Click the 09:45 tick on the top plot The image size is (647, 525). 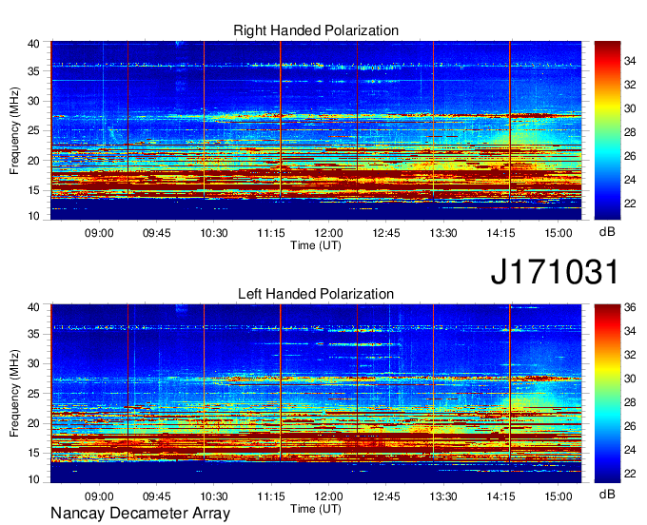click(156, 233)
